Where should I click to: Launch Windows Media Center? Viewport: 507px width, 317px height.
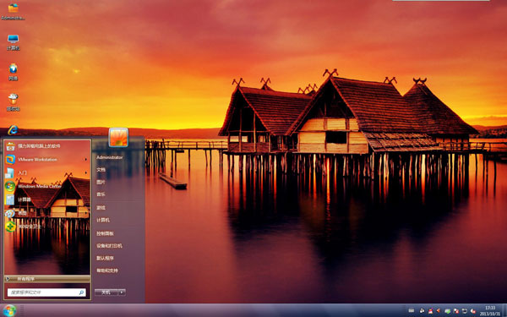point(40,186)
